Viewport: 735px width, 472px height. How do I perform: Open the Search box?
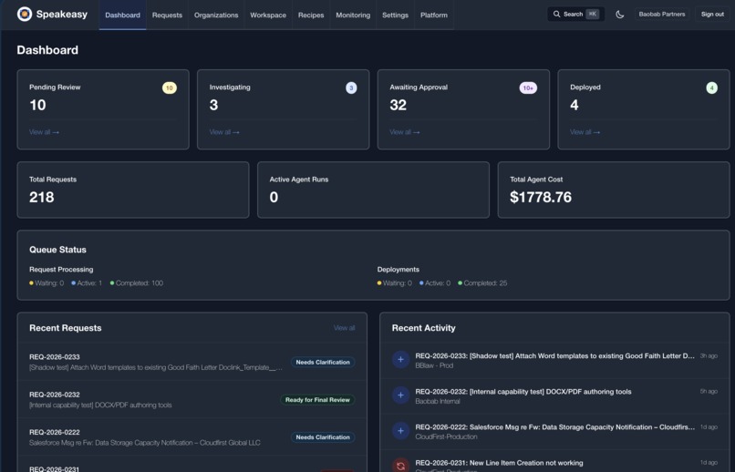575,14
